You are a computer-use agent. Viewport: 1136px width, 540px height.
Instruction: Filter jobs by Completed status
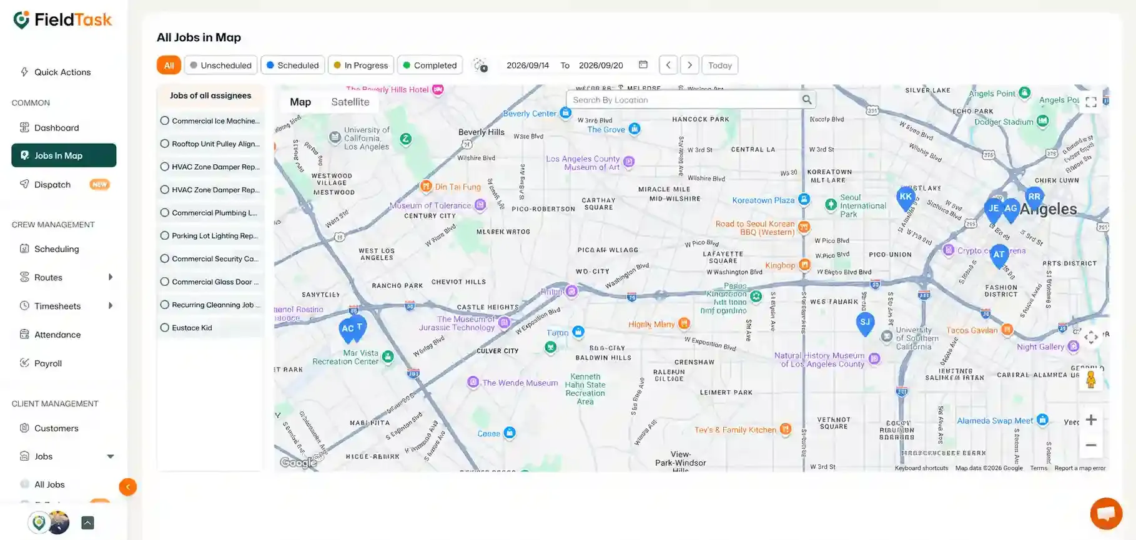(430, 65)
